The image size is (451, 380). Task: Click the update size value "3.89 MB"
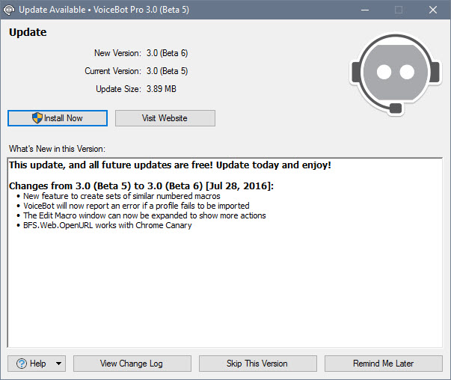(x=162, y=89)
